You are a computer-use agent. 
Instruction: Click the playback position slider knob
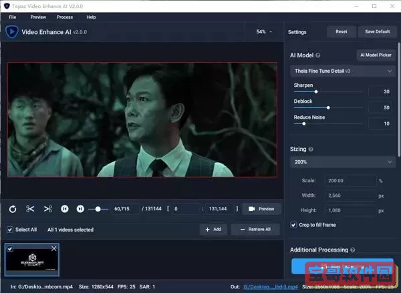(98, 209)
